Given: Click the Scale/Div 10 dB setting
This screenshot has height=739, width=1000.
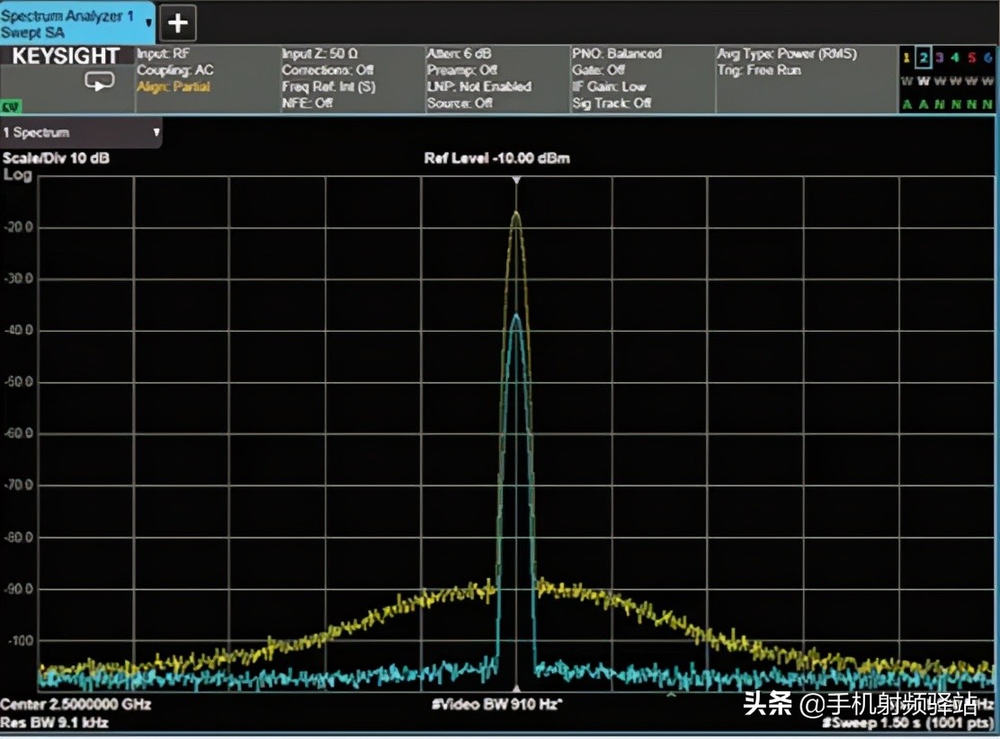Looking at the screenshot, I should coord(57,158).
